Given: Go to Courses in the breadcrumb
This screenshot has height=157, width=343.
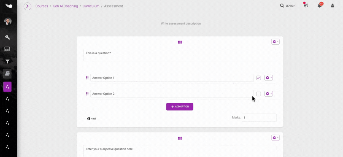Looking at the screenshot, I should [42, 6].
